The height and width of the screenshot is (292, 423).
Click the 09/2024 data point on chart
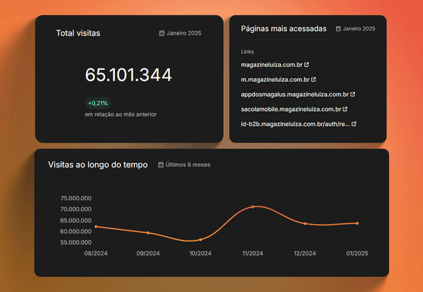tap(148, 233)
